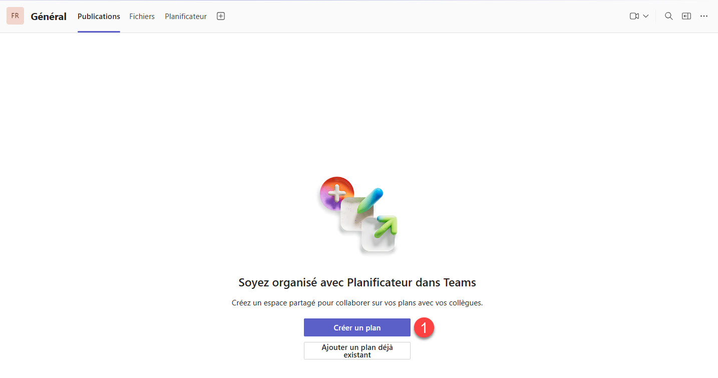The image size is (718, 378).
Task: Select the Planificateur tab
Action: click(x=186, y=17)
